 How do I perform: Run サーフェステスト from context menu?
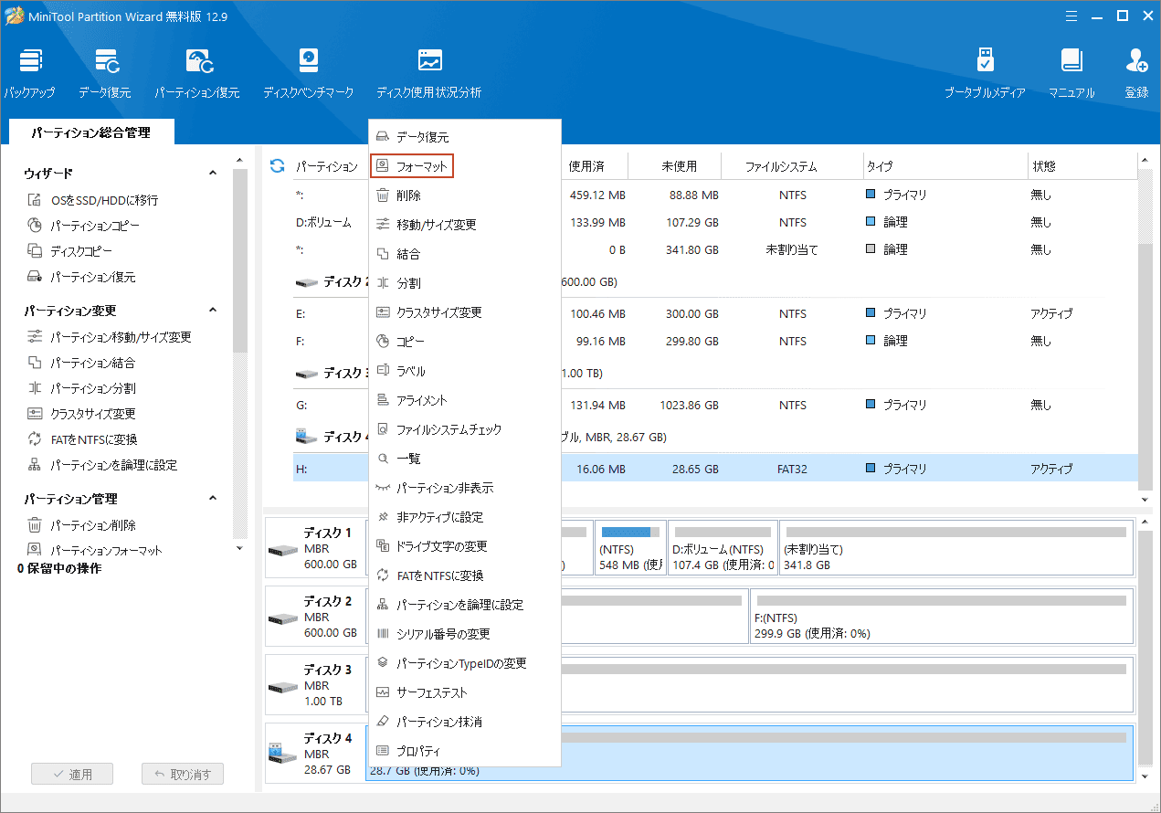pyautogui.click(x=465, y=692)
